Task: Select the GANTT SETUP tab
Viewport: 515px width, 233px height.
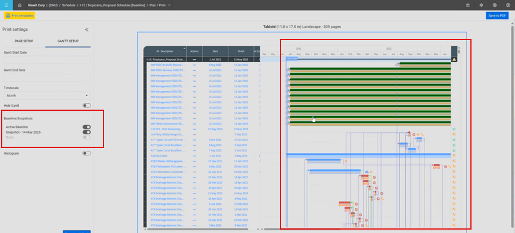Action: (x=68, y=41)
